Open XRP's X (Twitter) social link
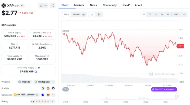The width and height of the screenshot is (190, 105). tap(43, 88)
